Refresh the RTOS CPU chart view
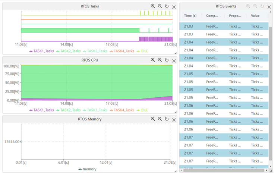The image size is (274, 173). (x=167, y=60)
